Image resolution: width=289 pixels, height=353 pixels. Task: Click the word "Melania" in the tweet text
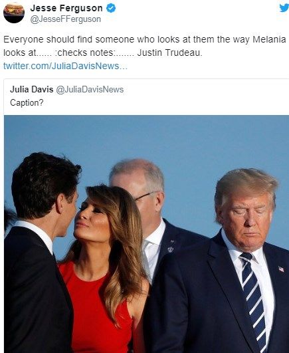(269, 39)
